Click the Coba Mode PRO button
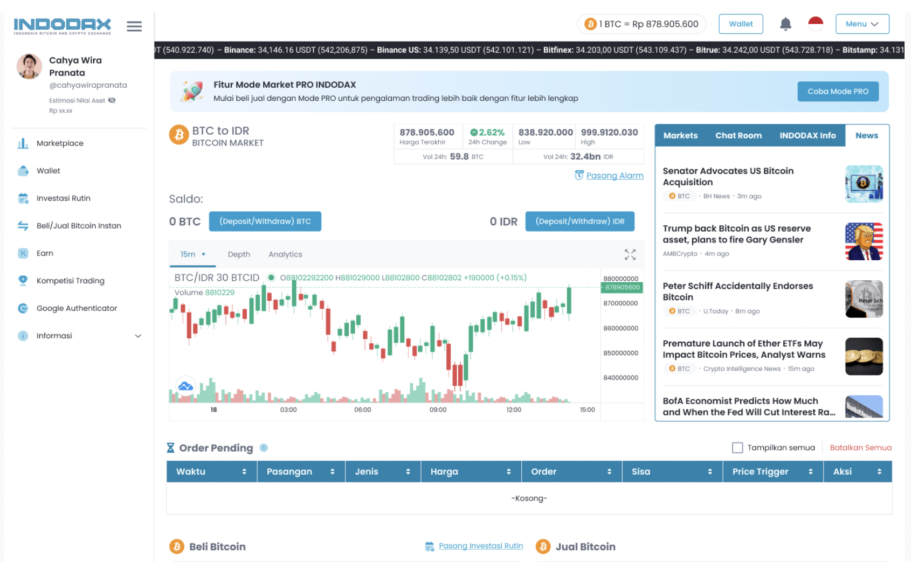 tap(838, 92)
